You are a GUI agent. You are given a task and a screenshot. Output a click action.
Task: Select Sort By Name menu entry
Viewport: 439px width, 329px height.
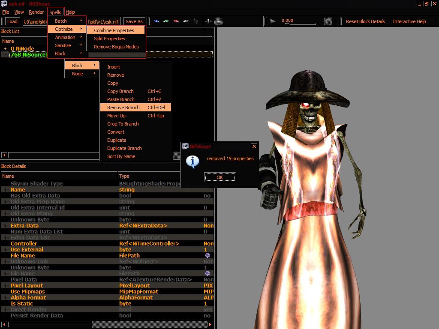pyautogui.click(x=135, y=156)
